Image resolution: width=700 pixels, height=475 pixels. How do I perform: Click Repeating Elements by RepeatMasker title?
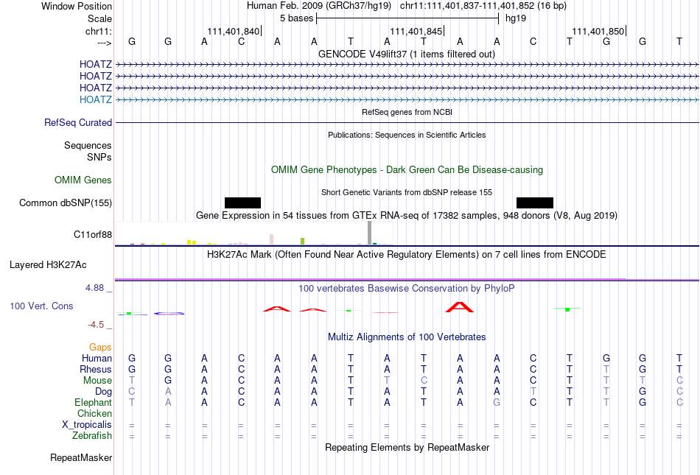pos(407,447)
